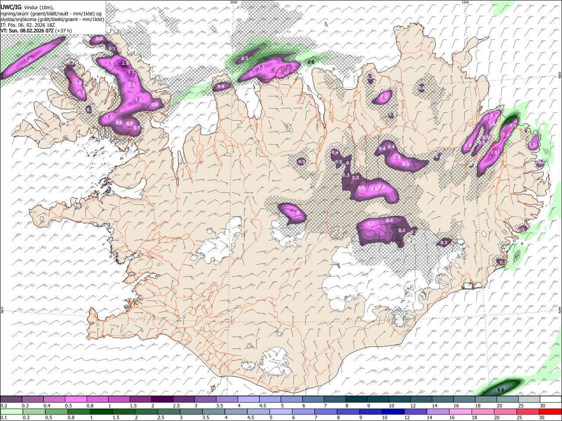Select the mauve 0.2 swatch in top legend row

click(x=11, y=400)
